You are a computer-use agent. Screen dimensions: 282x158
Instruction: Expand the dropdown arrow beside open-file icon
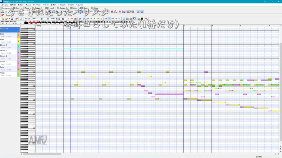point(9,19)
